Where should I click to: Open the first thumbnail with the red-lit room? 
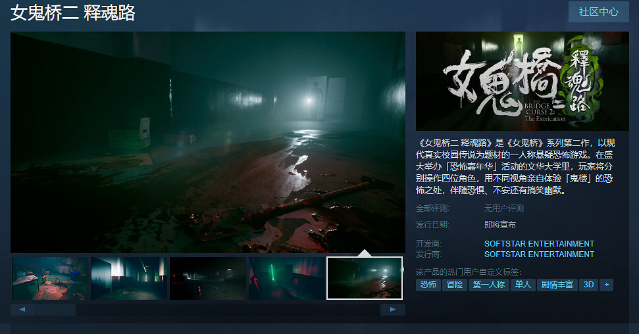pos(50,278)
